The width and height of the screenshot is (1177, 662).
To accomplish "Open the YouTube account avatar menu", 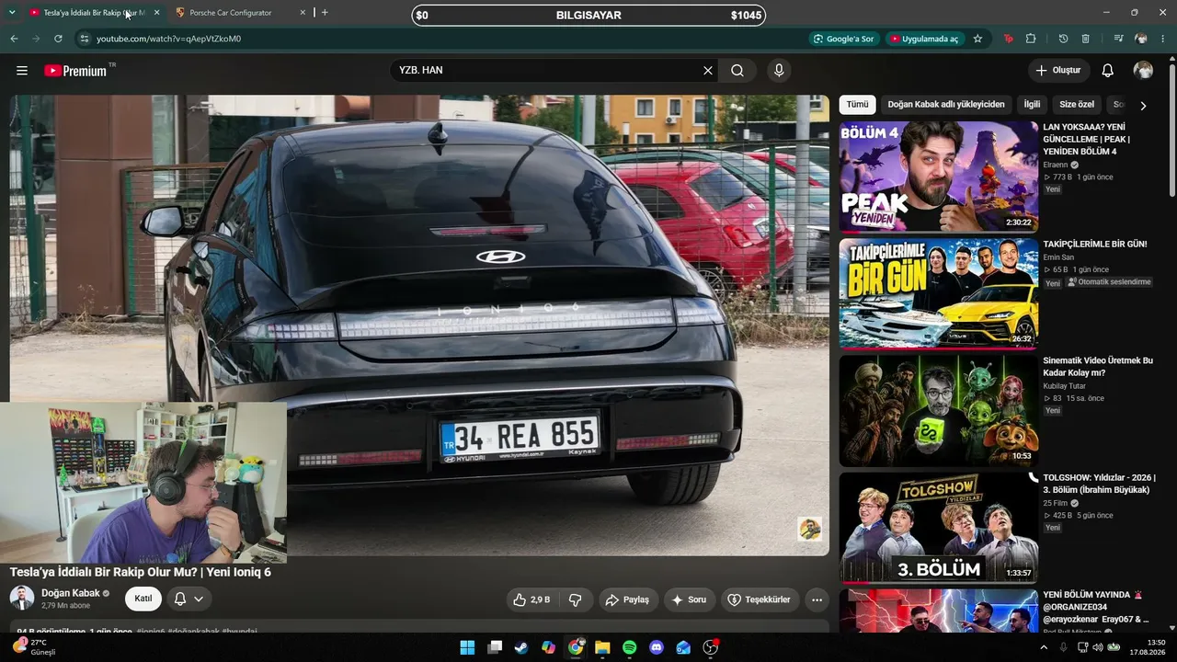I will 1143,71.
